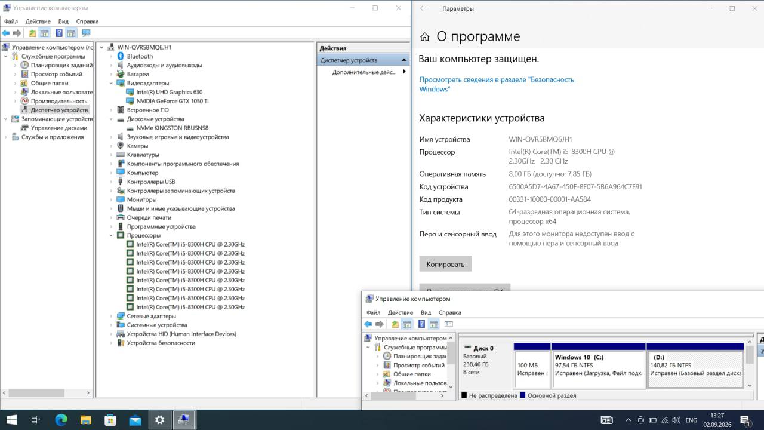Open the Вид menu in the bottom window

426,312
